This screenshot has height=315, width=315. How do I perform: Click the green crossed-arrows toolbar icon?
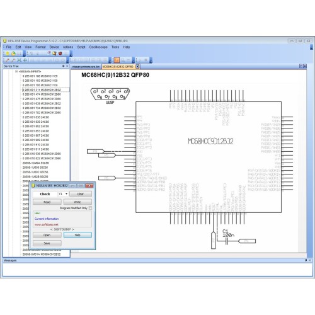pos(20,60)
